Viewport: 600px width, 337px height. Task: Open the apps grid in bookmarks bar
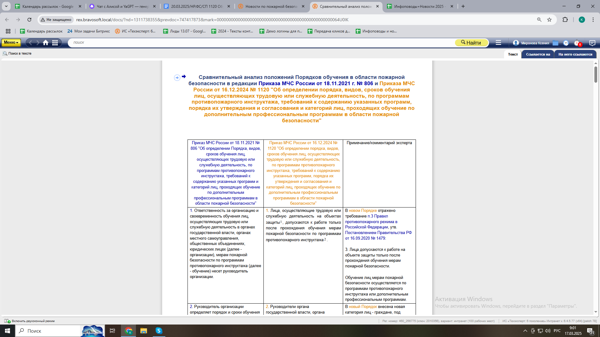click(8, 31)
